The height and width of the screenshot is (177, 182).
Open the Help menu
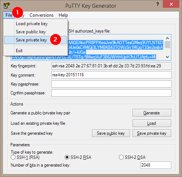point(63,15)
